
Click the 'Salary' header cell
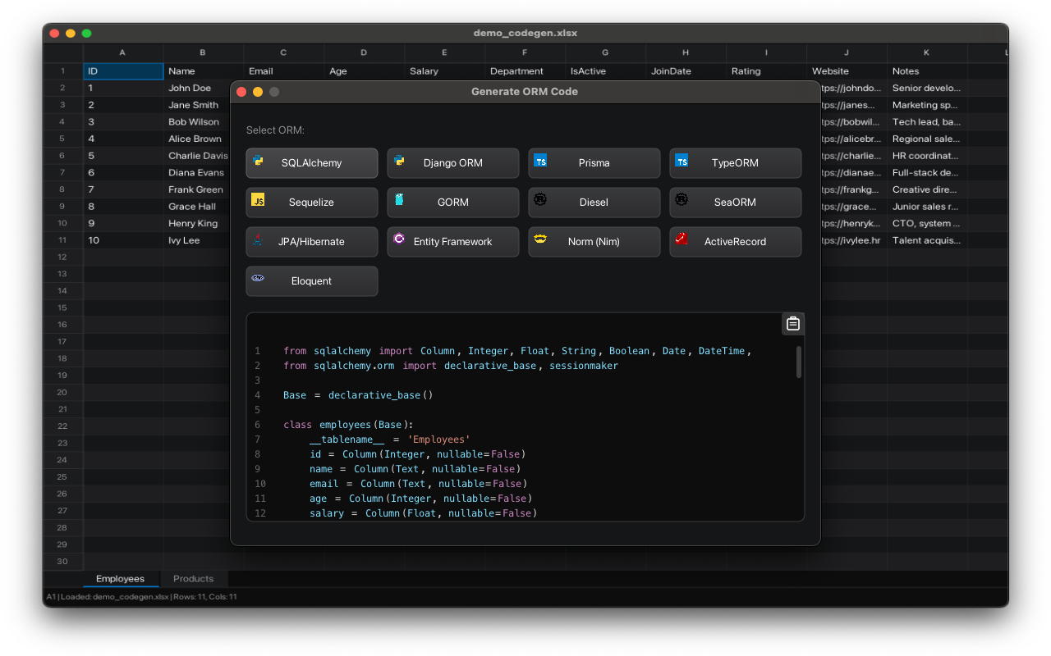(445, 71)
